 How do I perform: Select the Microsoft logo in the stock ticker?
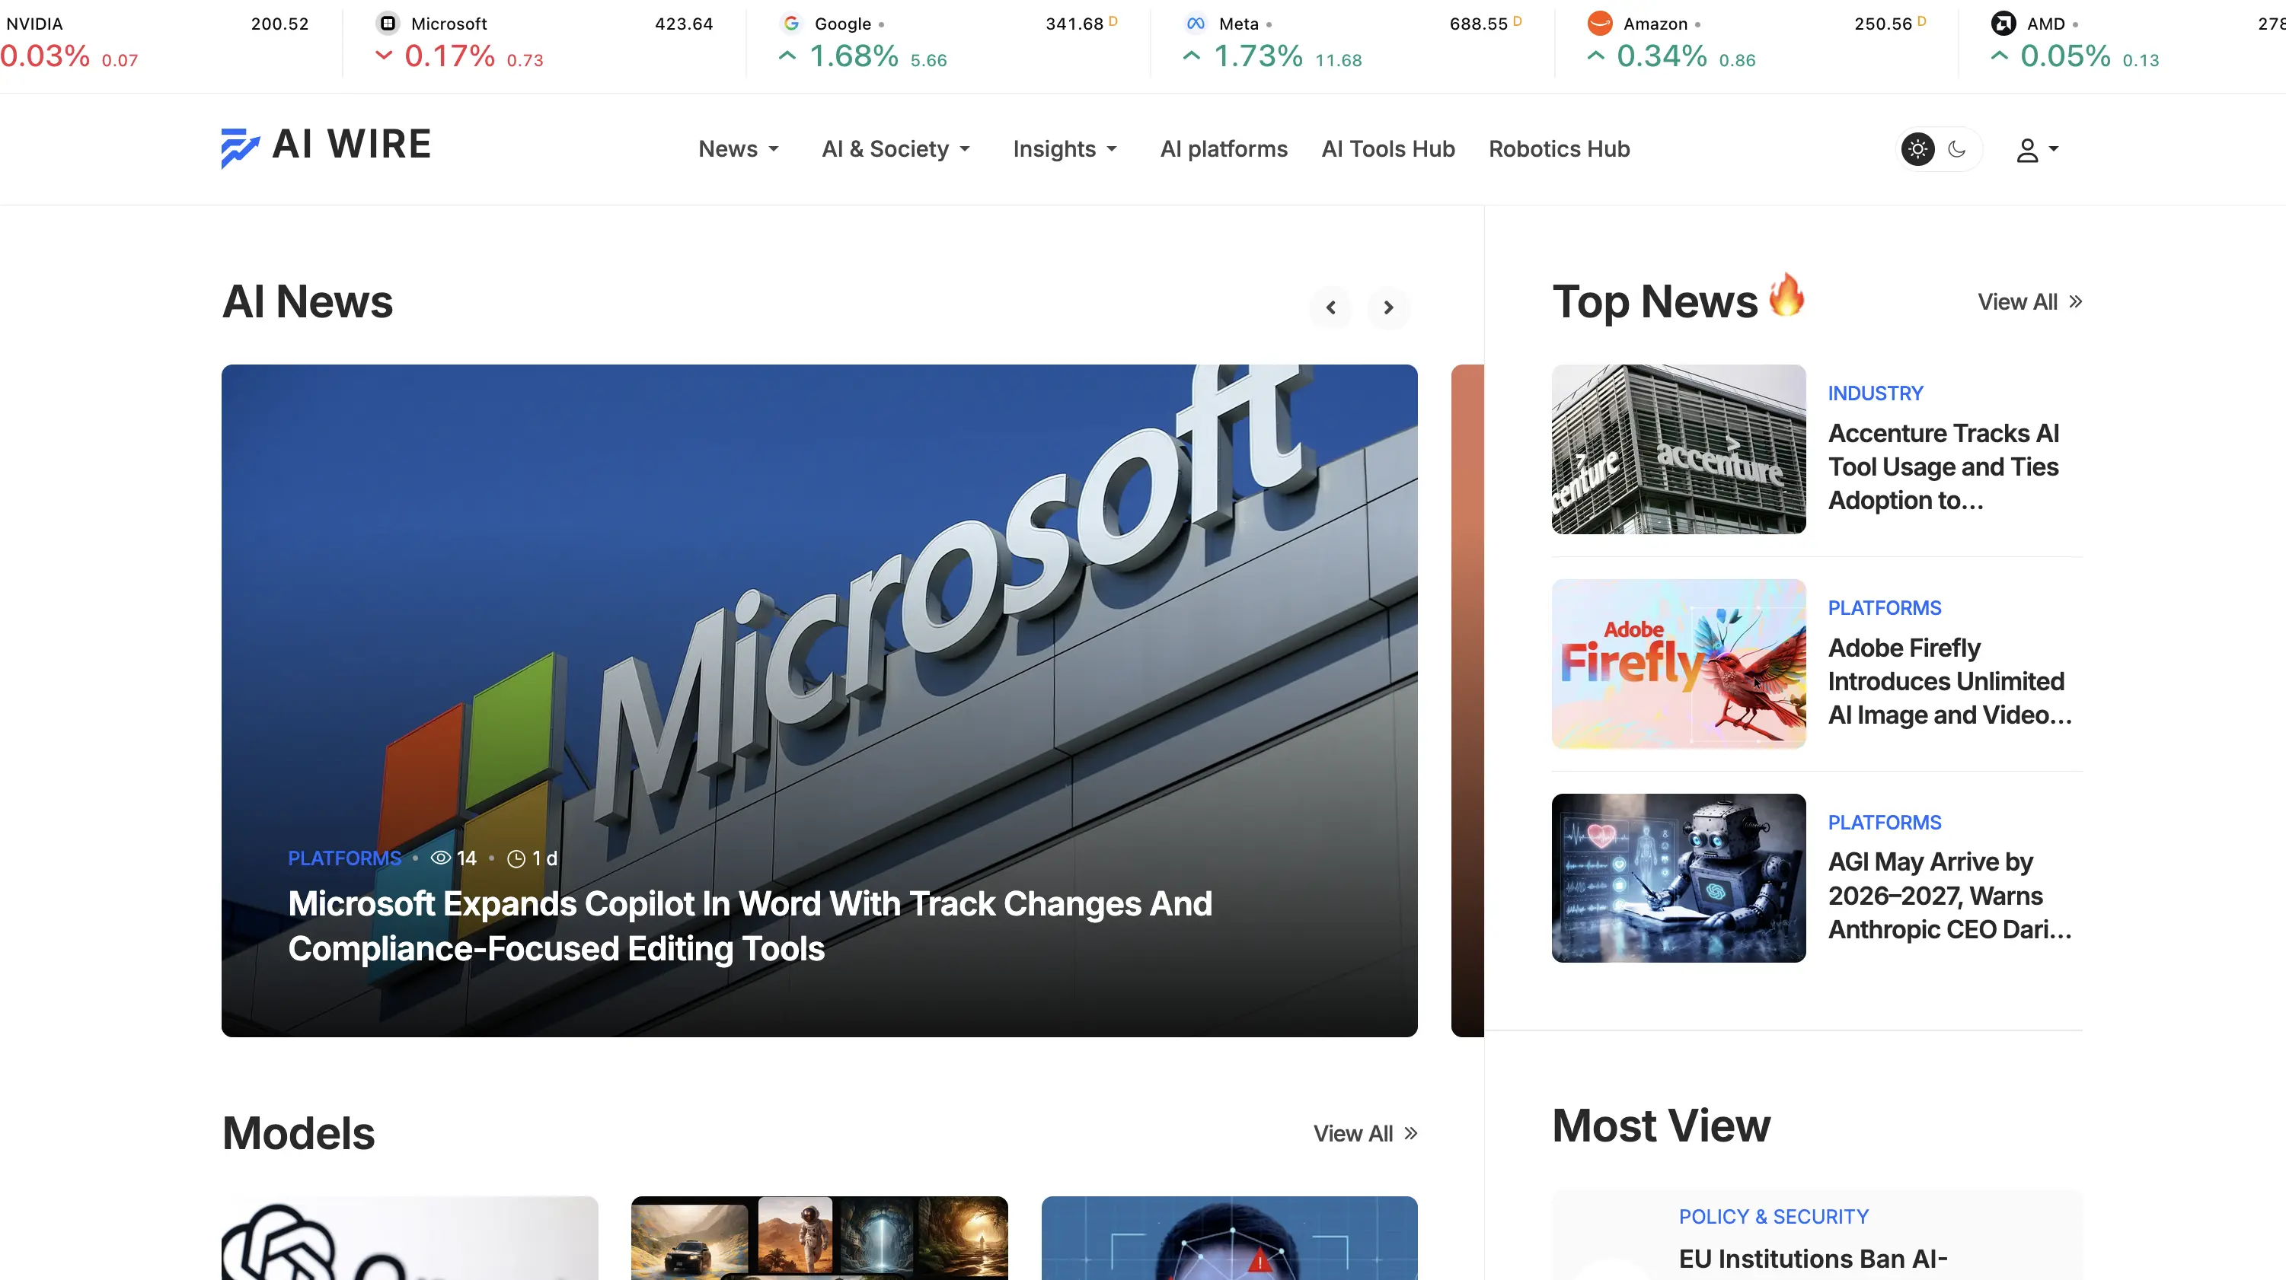pyautogui.click(x=386, y=23)
